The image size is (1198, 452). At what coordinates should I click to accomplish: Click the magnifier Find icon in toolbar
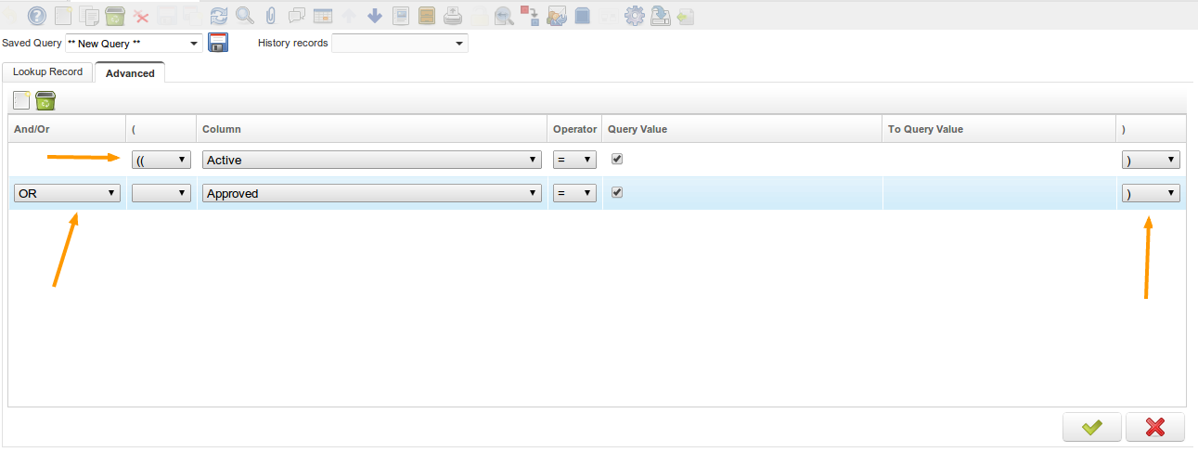[245, 16]
